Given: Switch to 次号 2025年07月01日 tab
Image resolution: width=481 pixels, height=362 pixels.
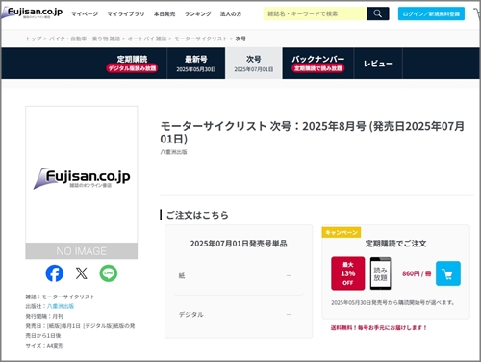Looking at the screenshot, I should (x=254, y=64).
